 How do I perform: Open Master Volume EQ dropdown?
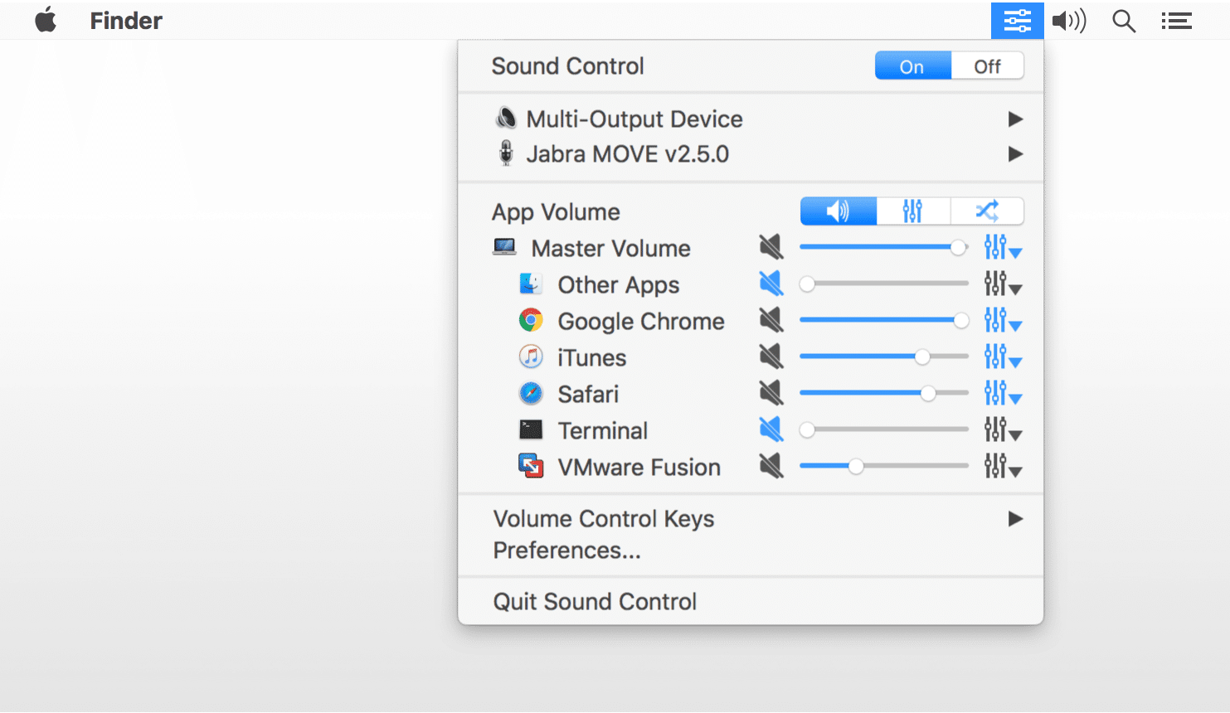(1003, 247)
